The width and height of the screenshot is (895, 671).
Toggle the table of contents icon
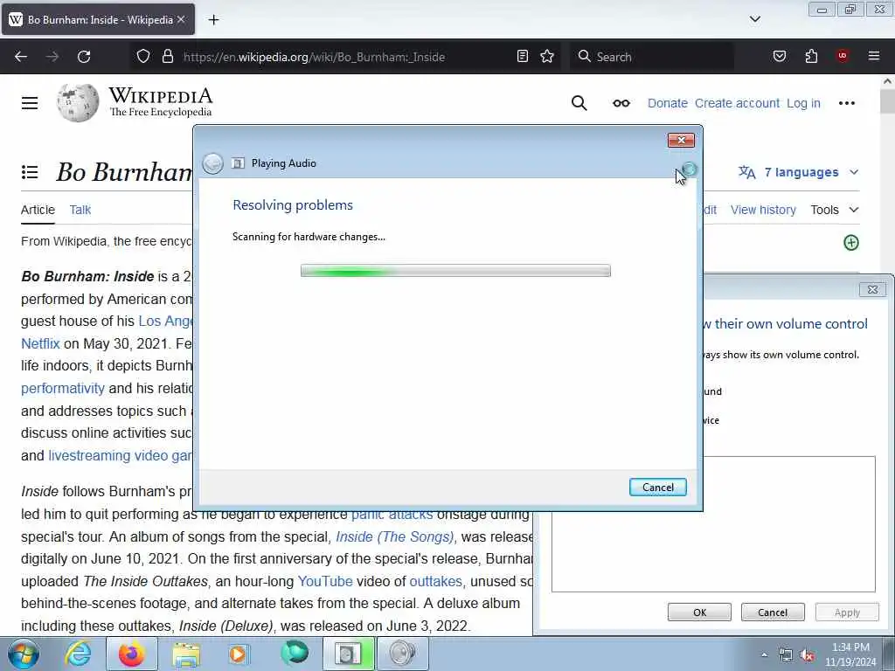(30, 172)
